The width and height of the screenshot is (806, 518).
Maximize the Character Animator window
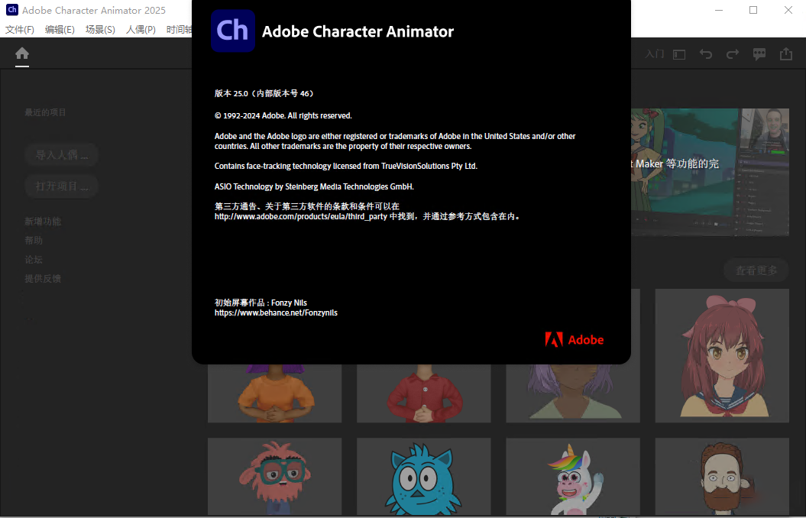753,10
